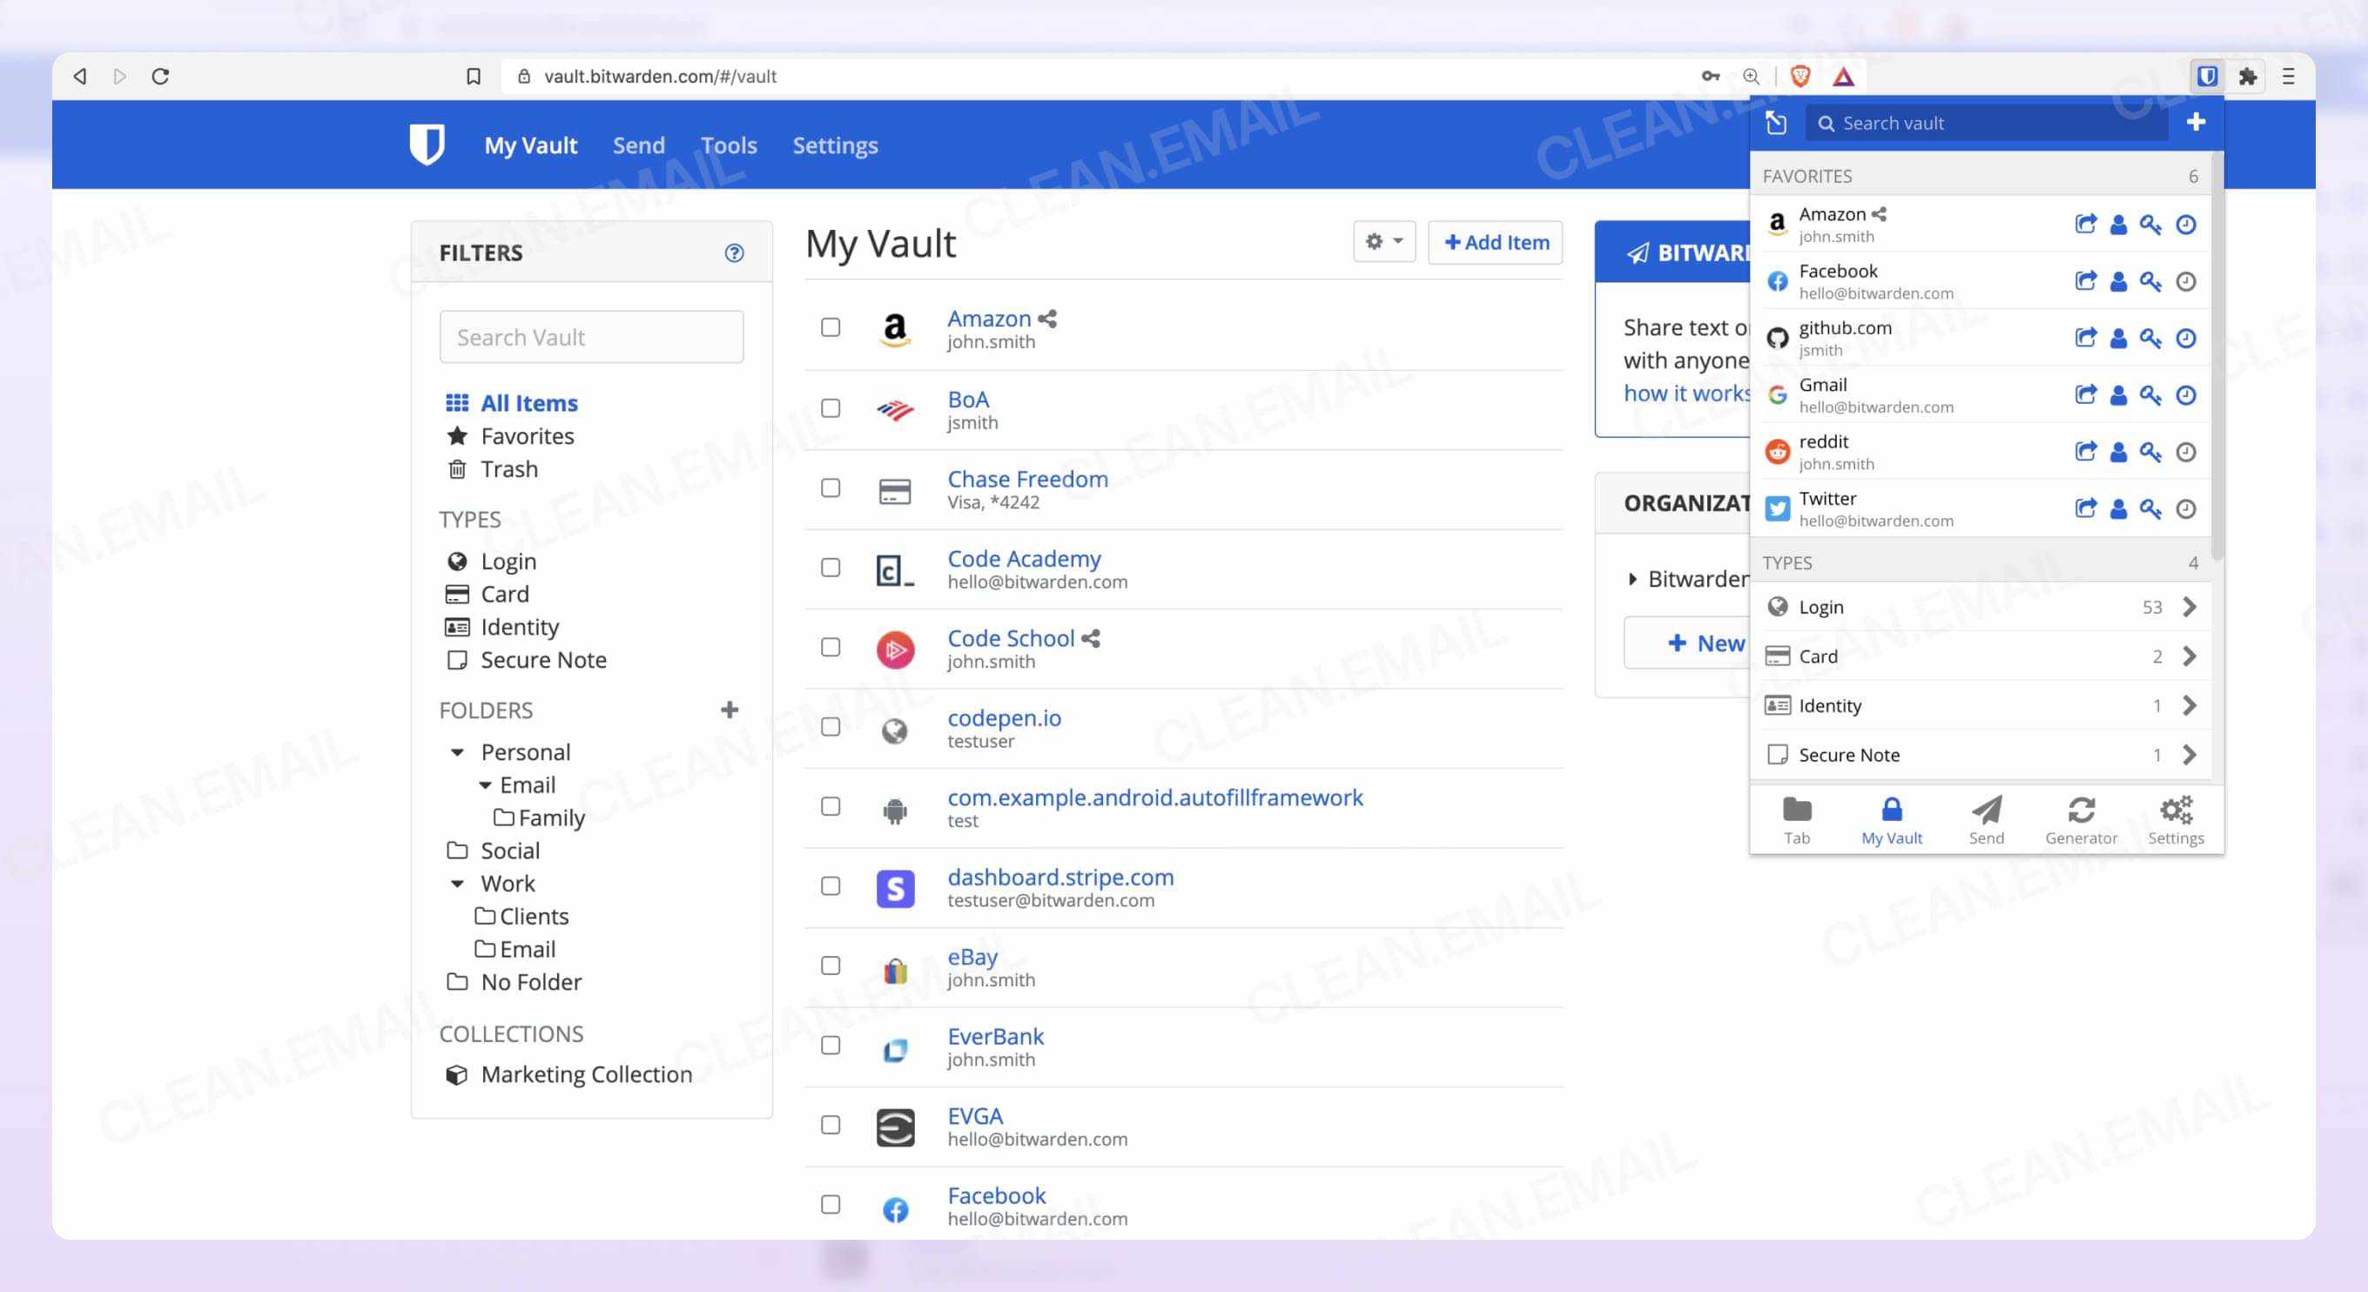Screen dimensions: 2368x1292
Task: Add a new item via the popup plus
Action: click(2195, 122)
